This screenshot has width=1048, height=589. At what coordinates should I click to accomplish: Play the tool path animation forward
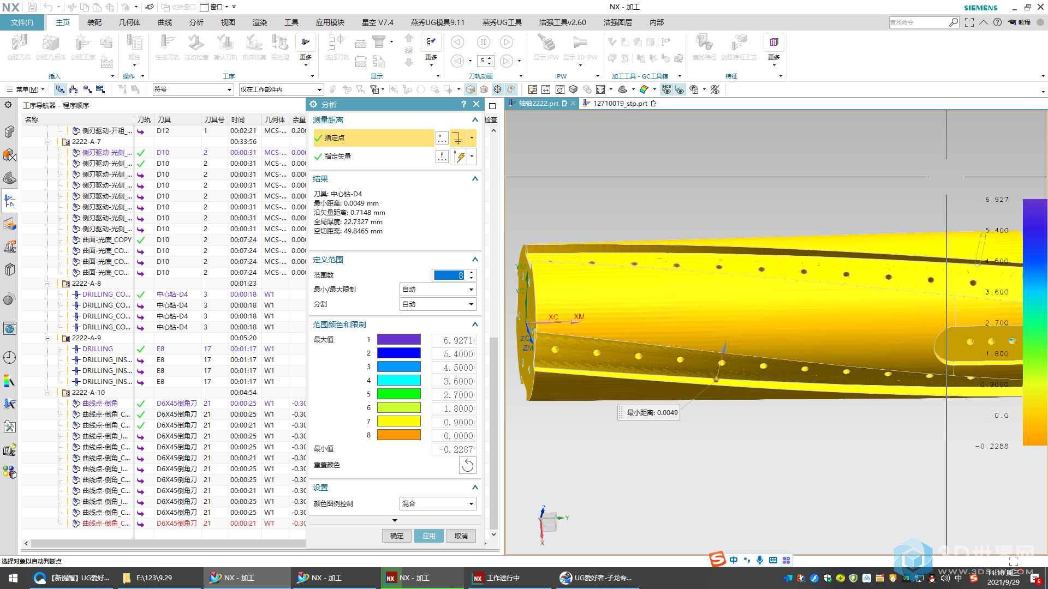click(x=507, y=42)
